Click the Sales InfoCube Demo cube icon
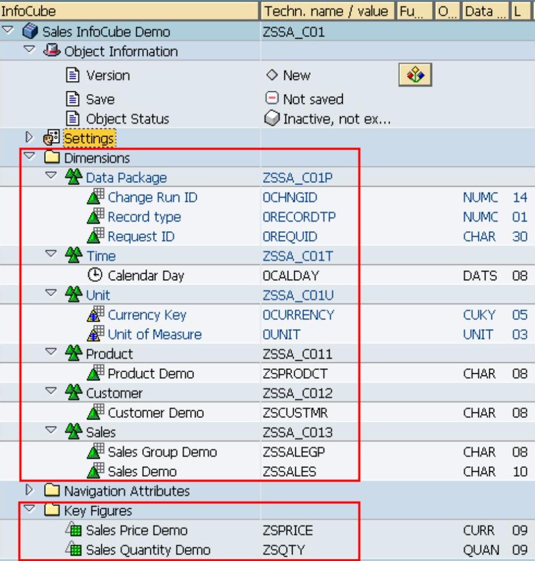 point(31,32)
